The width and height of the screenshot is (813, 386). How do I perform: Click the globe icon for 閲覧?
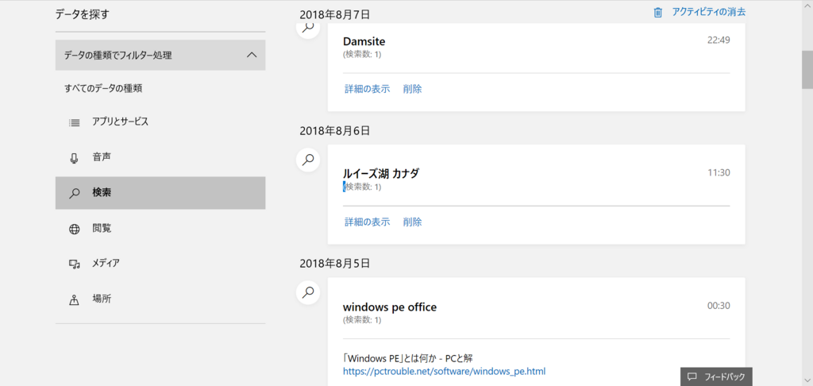[74, 229]
